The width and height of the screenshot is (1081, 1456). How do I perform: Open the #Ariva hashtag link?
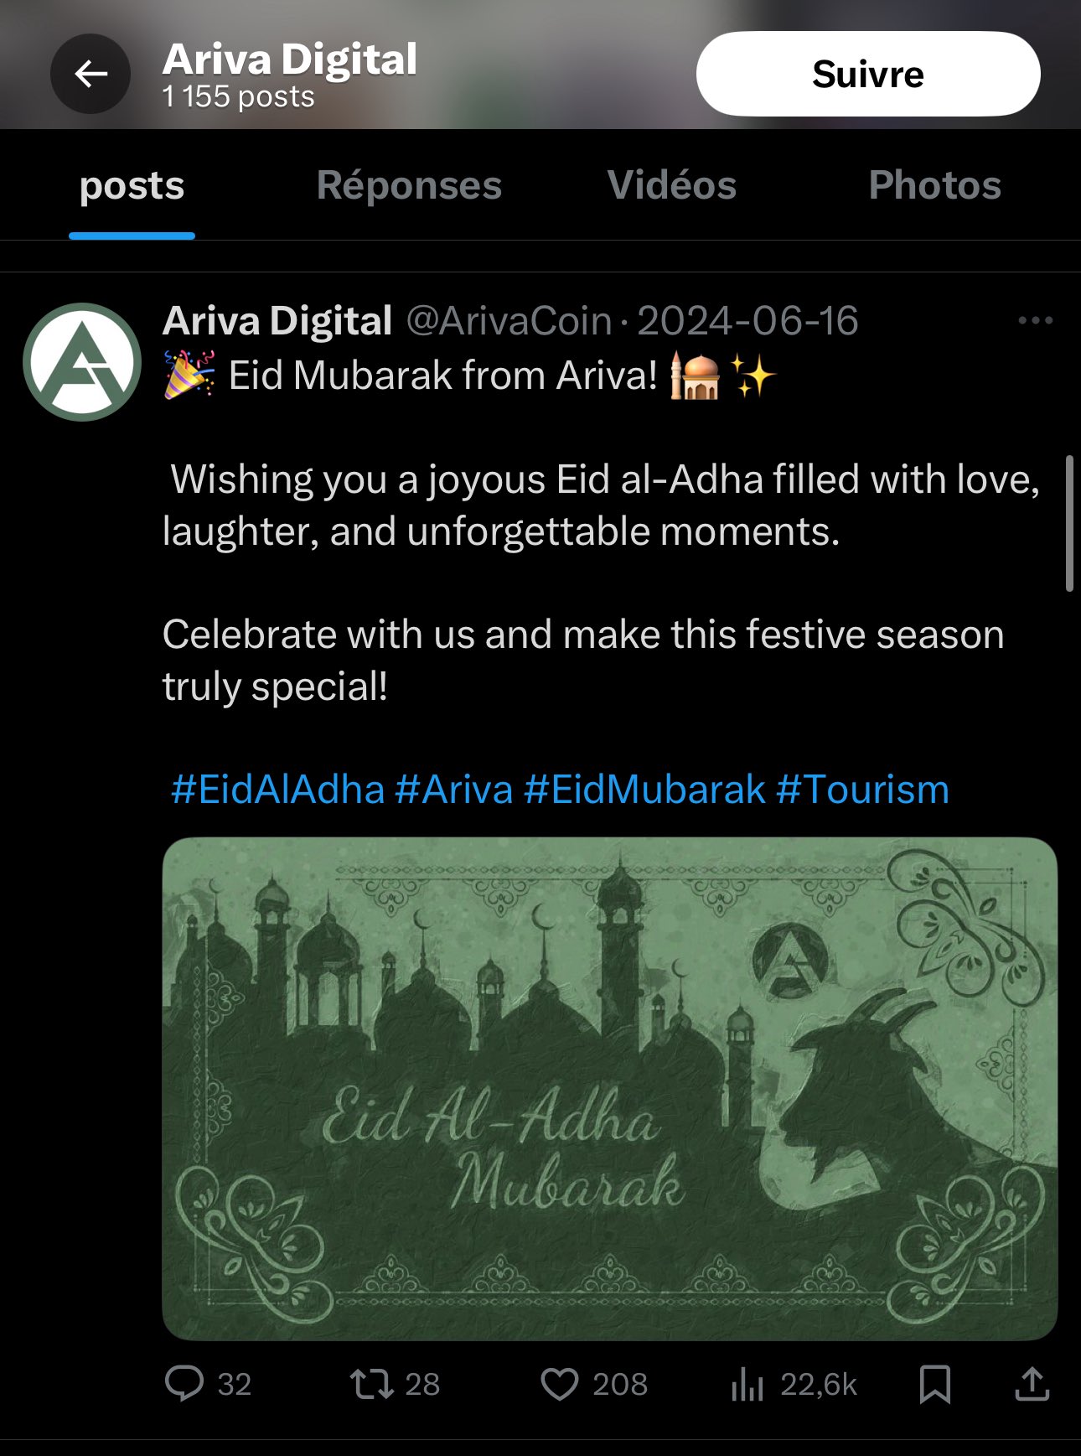pos(453,790)
